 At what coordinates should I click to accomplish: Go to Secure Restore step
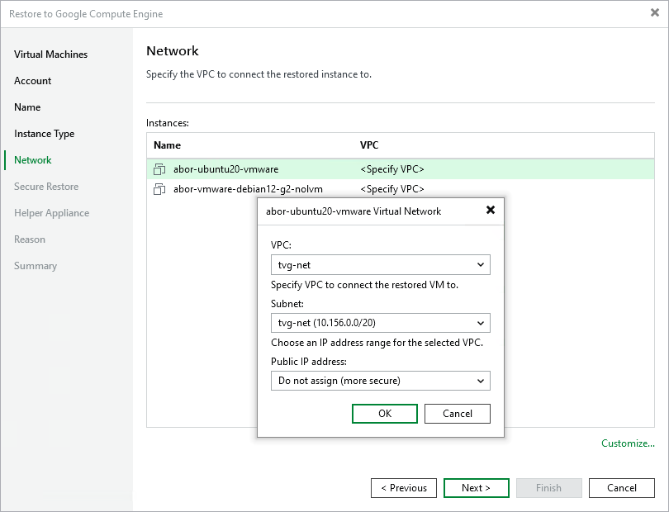click(46, 187)
